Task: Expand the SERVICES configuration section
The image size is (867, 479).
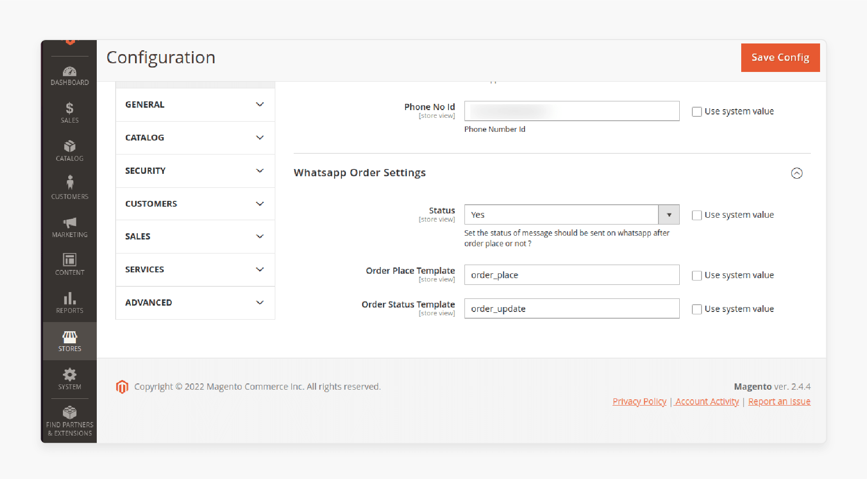Action: [x=195, y=269]
